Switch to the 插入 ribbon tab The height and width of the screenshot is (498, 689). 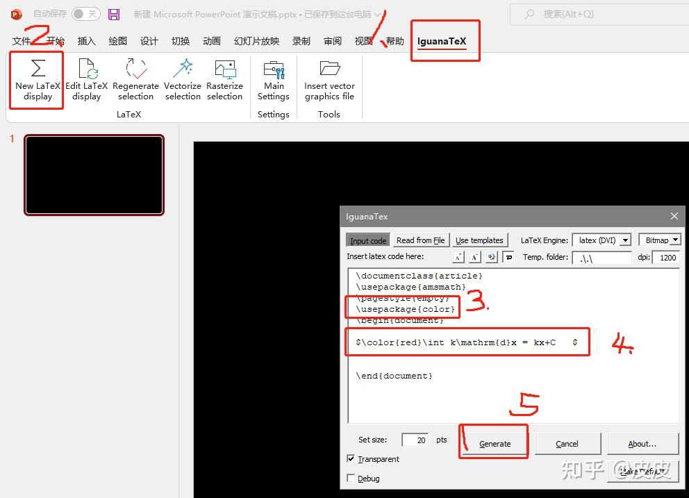[87, 41]
